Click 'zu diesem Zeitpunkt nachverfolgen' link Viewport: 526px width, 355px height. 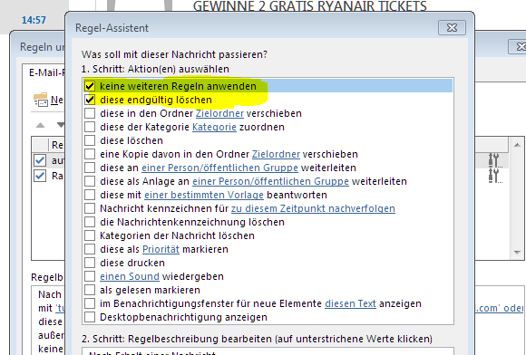[x=313, y=208]
